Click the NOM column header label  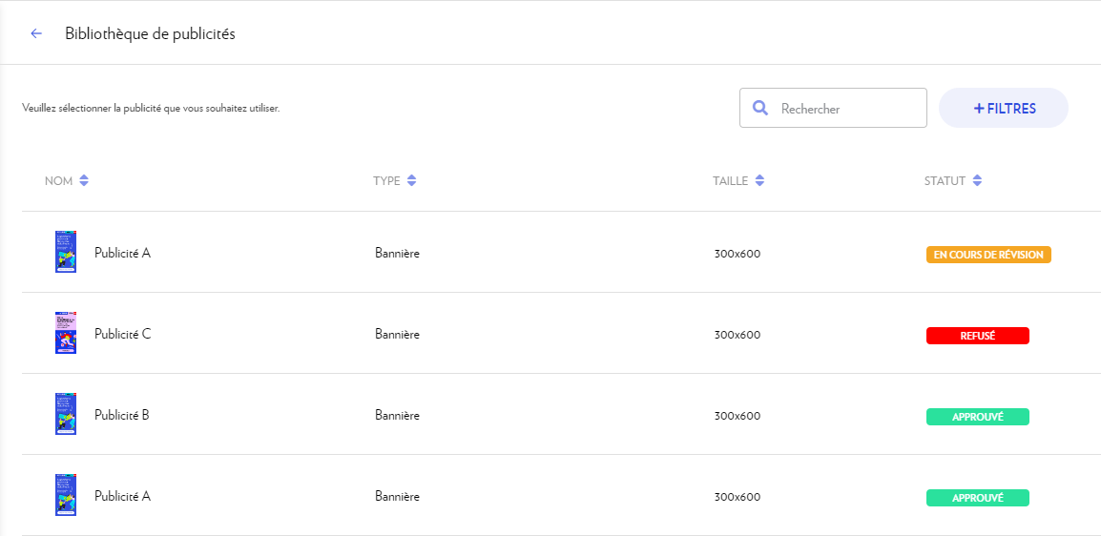pos(58,181)
